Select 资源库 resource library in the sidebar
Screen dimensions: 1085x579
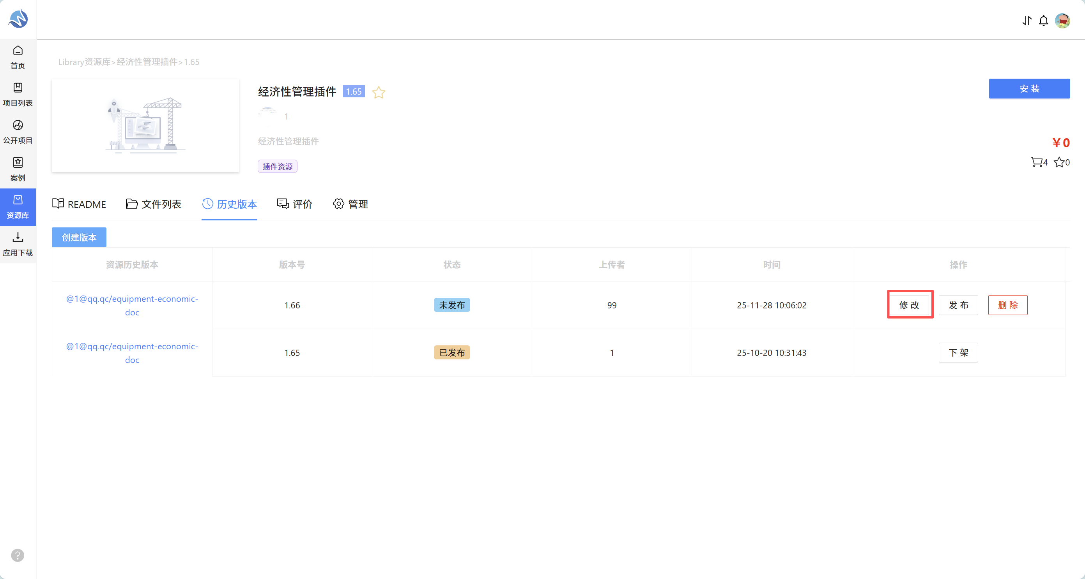(x=18, y=207)
